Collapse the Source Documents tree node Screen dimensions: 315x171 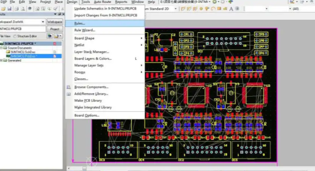pos(1,48)
